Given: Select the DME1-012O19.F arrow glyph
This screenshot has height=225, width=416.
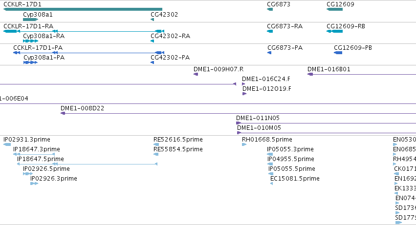Looking at the screenshot, I should (x=244, y=94).
